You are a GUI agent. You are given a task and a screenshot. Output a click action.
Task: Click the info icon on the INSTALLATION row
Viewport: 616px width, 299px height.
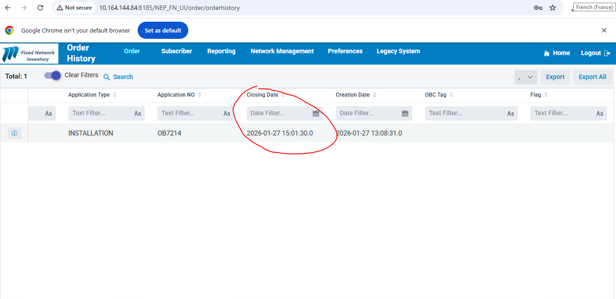[14, 133]
